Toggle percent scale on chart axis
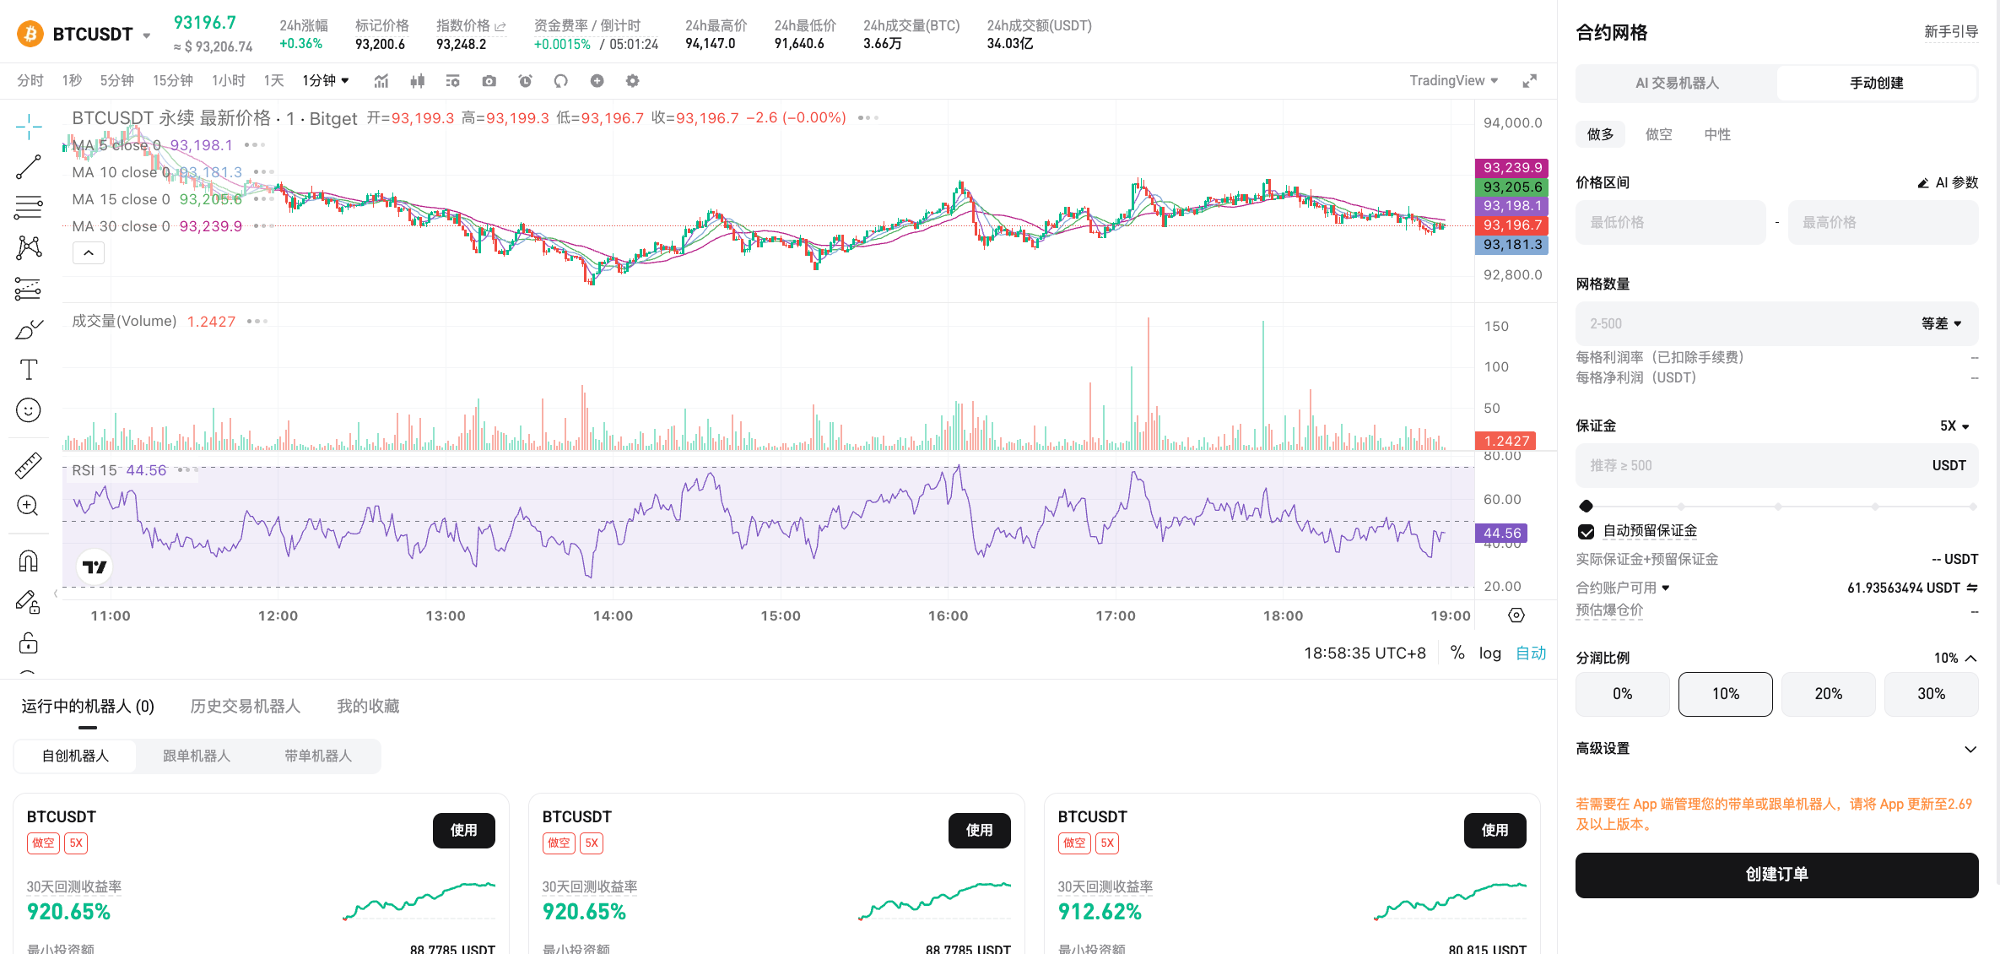 [x=1457, y=653]
